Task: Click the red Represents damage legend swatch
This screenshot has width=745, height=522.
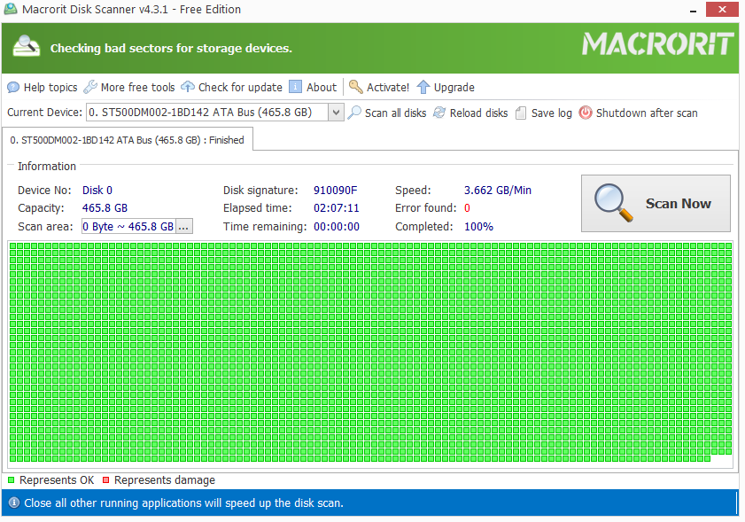Action: point(106,479)
